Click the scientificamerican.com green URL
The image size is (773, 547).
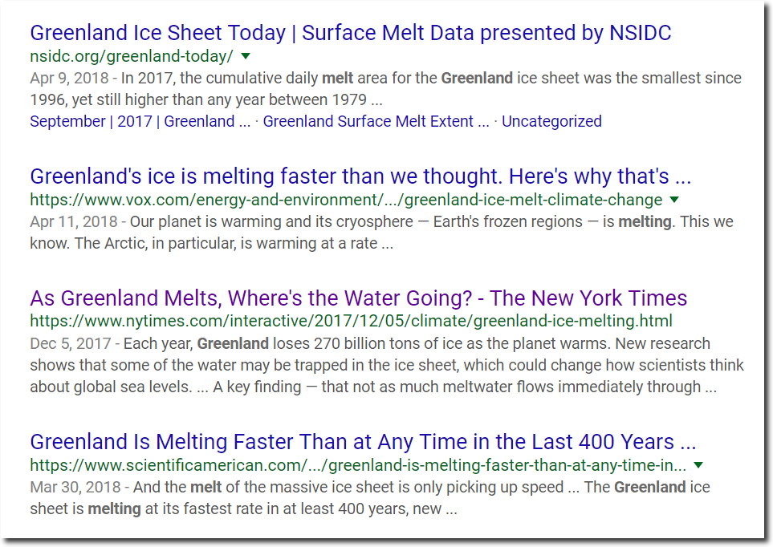point(358,464)
